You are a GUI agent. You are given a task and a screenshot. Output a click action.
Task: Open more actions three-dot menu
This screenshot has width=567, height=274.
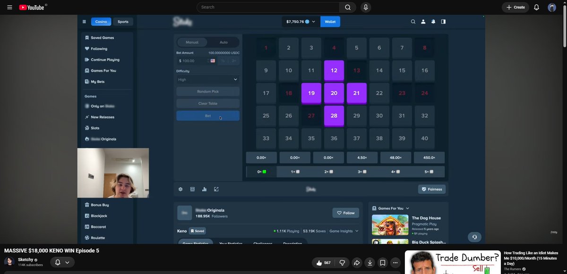pyautogui.click(x=395, y=263)
